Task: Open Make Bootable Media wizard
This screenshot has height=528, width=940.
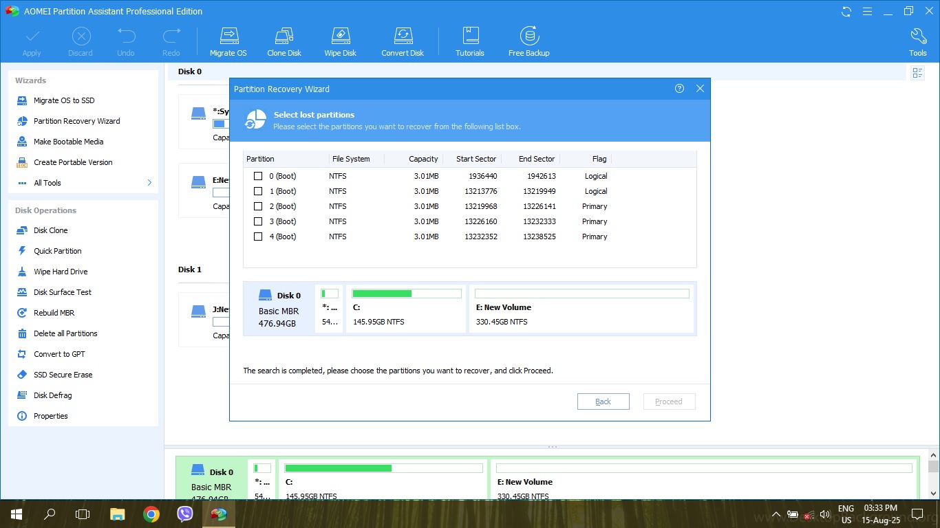Action: (68, 142)
